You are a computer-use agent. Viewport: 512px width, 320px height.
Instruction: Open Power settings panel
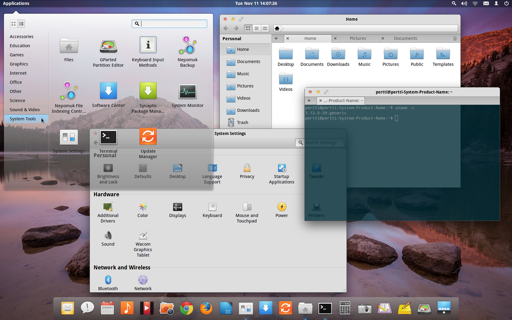pyautogui.click(x=282, y=208)
